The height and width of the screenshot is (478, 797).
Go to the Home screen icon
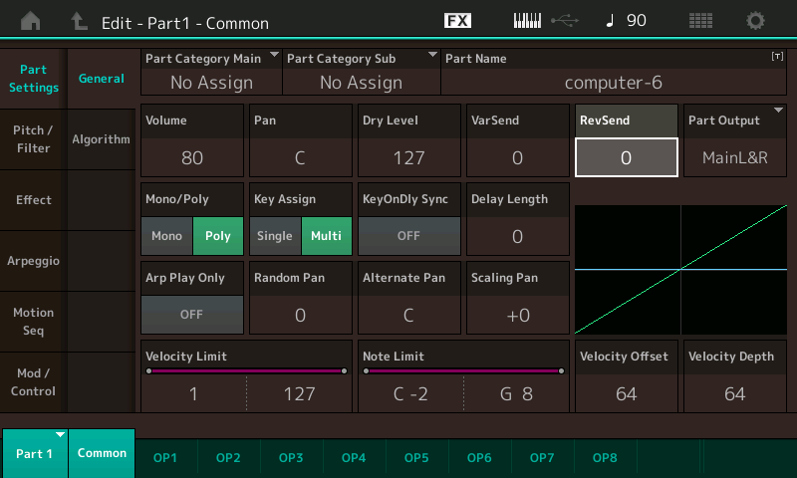pyautogui.click(x=31, y=21)
